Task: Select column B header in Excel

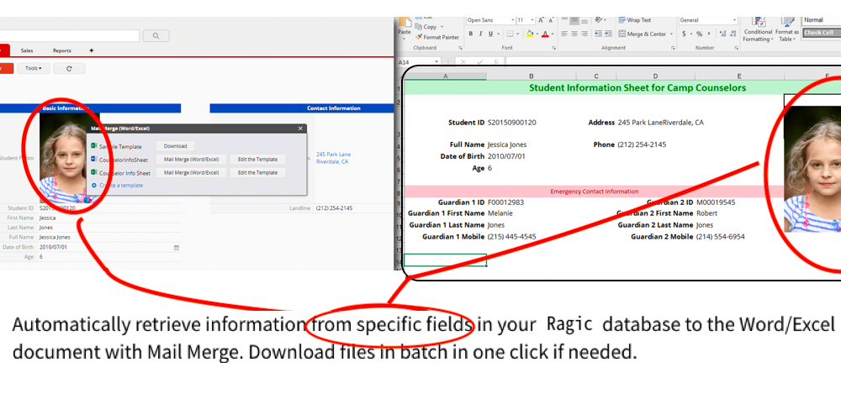Action: (531, 76)
